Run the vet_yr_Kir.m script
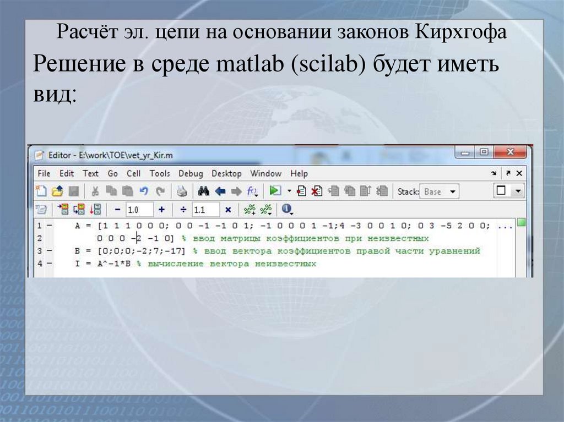The image size is (564, 422). coord(274,191)
